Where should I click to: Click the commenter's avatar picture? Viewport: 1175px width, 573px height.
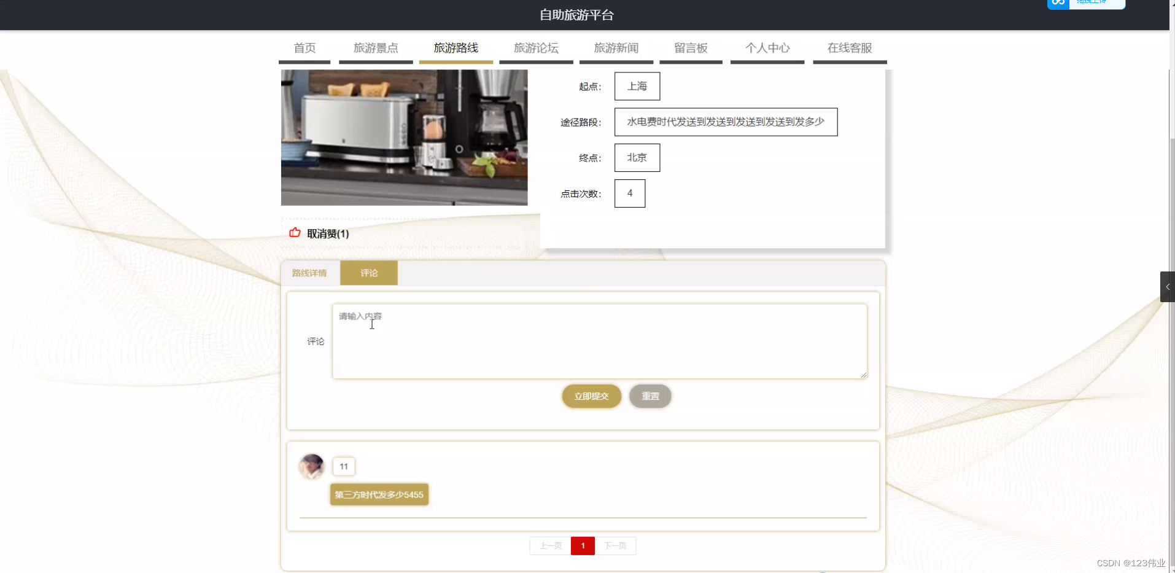pyautogui.click(x=312, y=466)
